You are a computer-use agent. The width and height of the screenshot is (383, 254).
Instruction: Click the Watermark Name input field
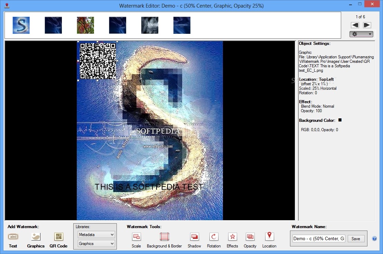pos(319,239)
